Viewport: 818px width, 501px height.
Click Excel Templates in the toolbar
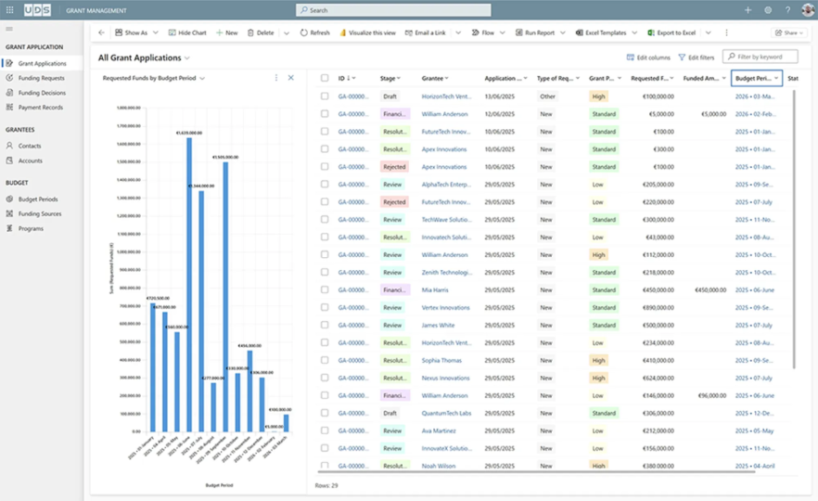pos(601,32)
